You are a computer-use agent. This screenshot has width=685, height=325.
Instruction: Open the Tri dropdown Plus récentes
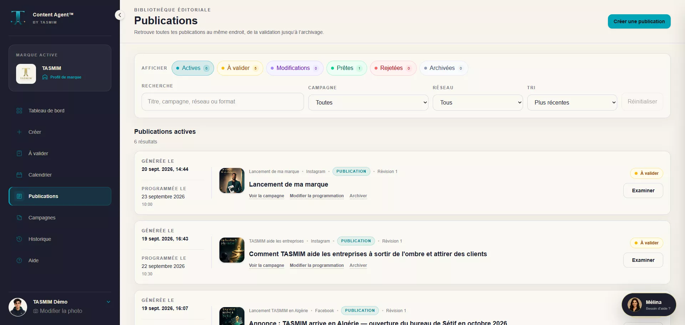[x=572, y=102]
